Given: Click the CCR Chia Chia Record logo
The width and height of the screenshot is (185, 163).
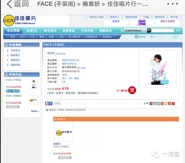Looking at the screenshot, I should tap(20, 20).
